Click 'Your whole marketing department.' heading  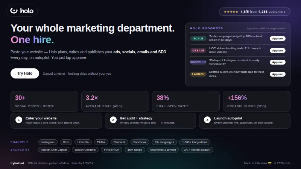pos(93,28)
